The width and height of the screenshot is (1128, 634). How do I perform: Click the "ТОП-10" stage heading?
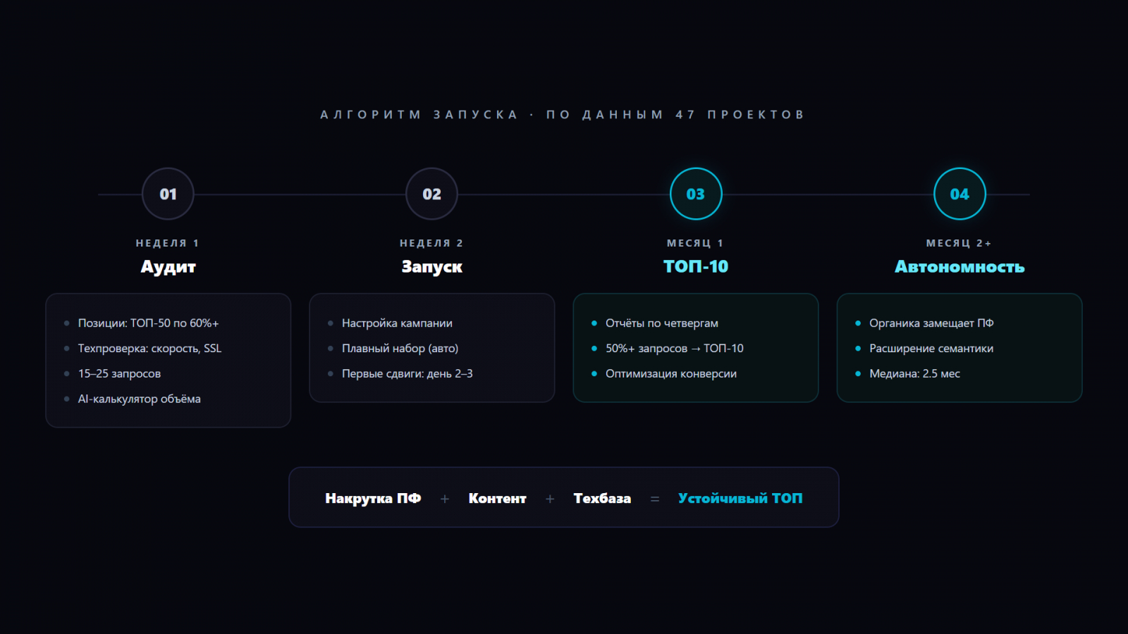coord(696,267)
